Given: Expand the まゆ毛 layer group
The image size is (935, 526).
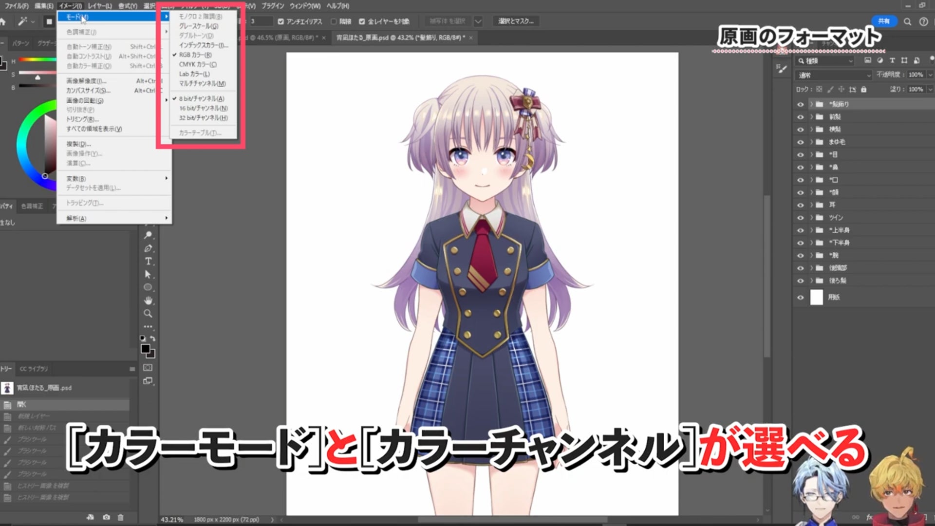Looking at the screenshot, I should tap(812, 142).
